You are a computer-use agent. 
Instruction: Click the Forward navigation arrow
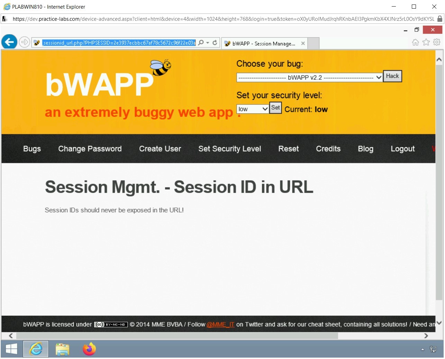(24, 42)
